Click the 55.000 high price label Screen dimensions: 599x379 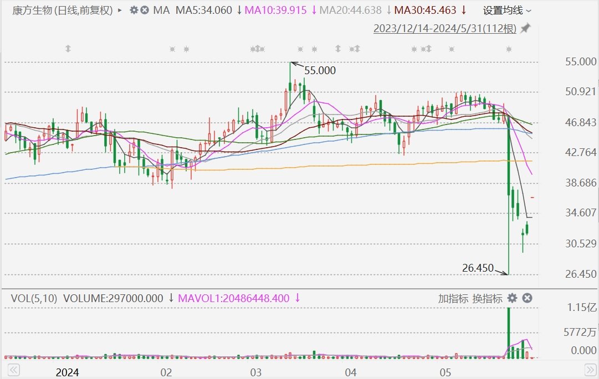[x=320, y=70]
